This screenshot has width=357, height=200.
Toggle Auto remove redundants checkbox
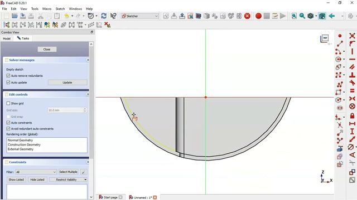tap(8, 76)
